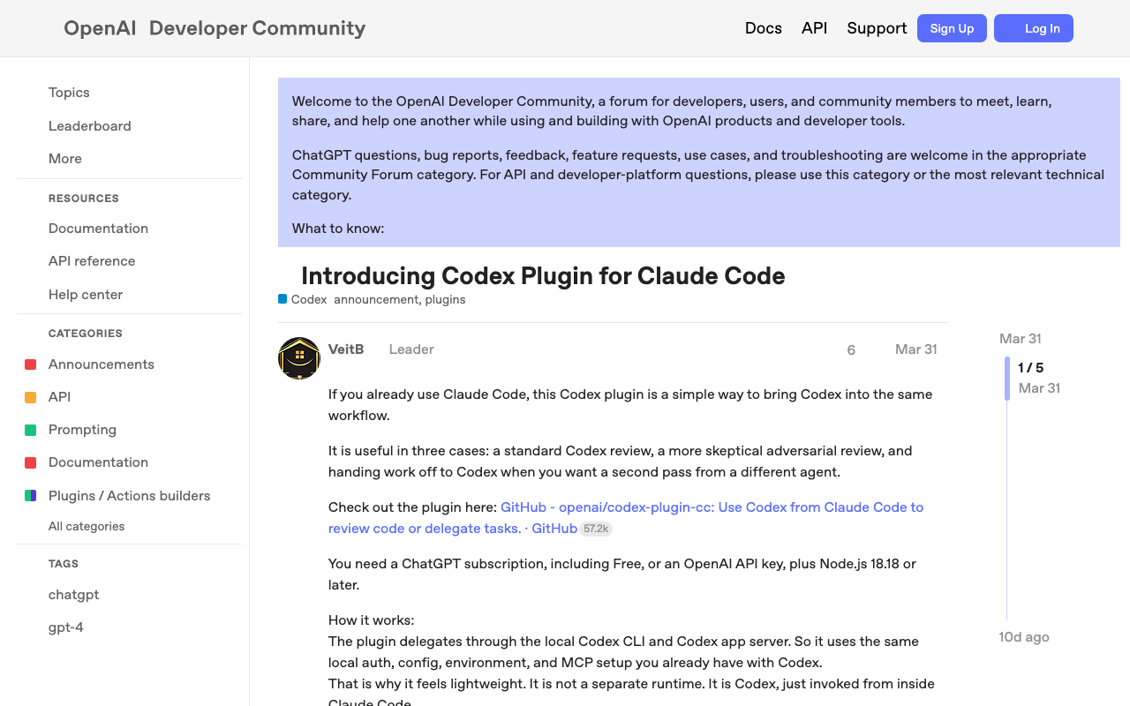The width and height of the screenshot is (1130, 706).
Task: Open the Announcements category
Action: (102, 364)
